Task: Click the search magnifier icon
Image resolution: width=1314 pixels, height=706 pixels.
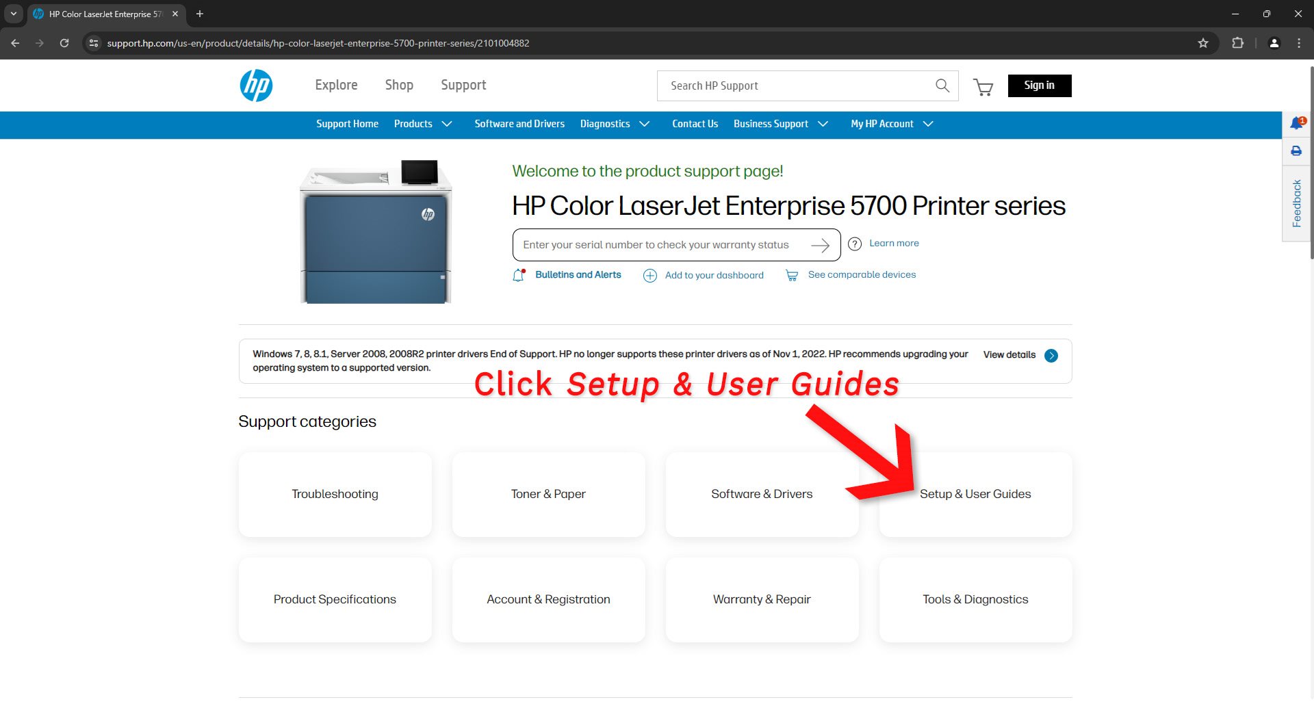Action: point(942,86)
